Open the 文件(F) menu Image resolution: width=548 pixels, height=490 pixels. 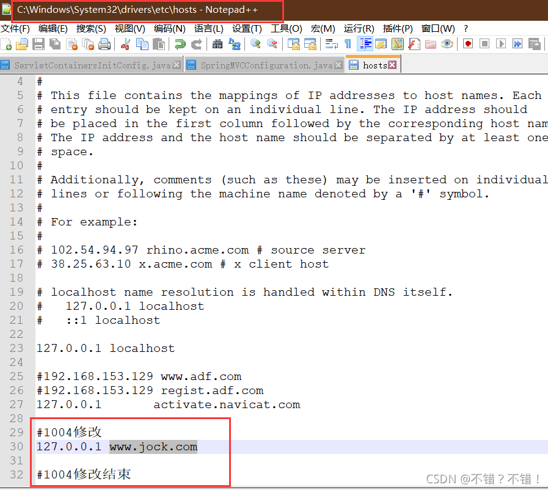[15, 29]
